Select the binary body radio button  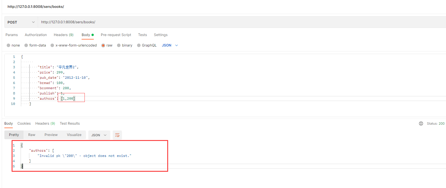(x=119, y=45)
